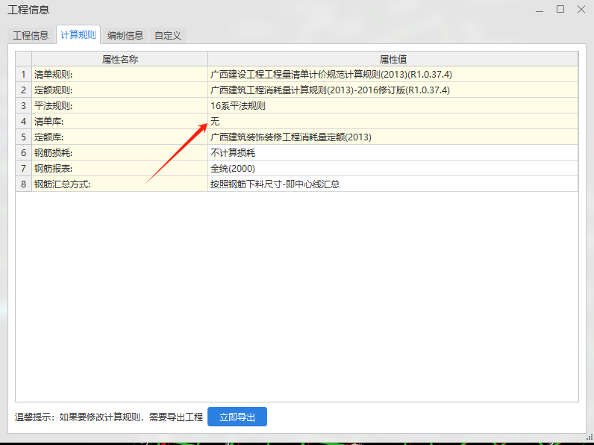The image size is (594, 445).
Task: Click the 立即导出 button
Action: coord(237,417)
